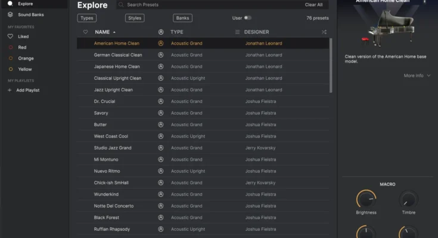The height and width of the screenshot is (238, 438).
Task: Sort presets by NAME column
Action: point(102,32)
